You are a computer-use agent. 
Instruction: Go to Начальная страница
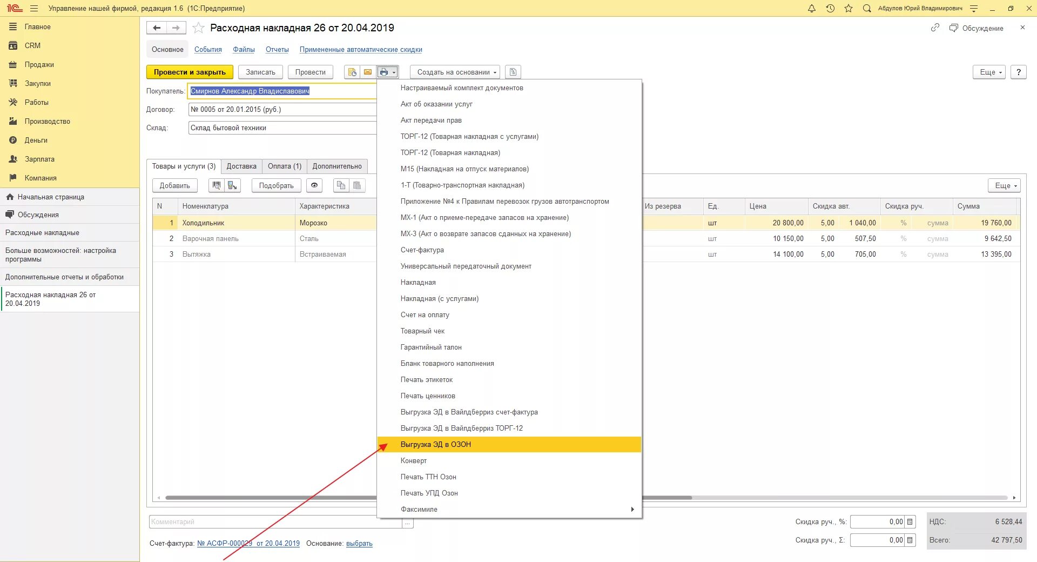[70, 197]
